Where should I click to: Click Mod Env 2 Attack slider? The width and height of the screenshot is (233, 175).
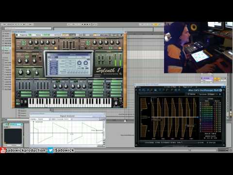click(38, 86)
